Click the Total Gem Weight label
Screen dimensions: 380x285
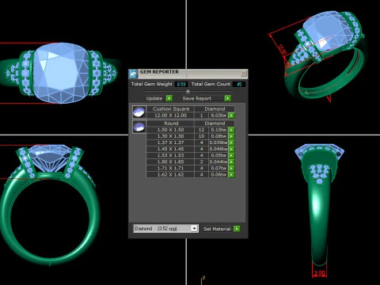click(x=152, y=84)
